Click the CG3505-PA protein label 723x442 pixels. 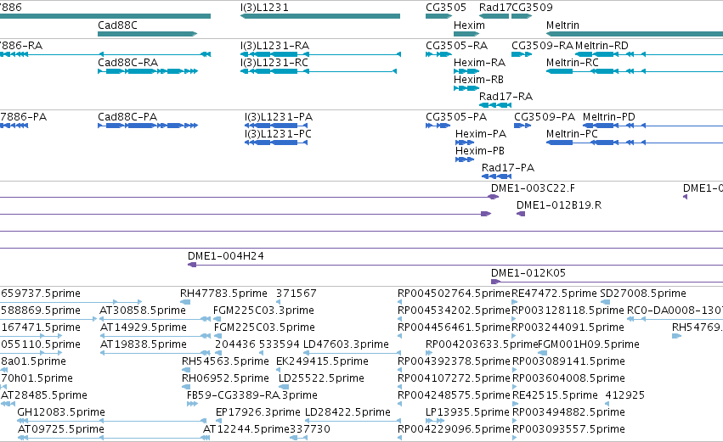coord(456,117)
